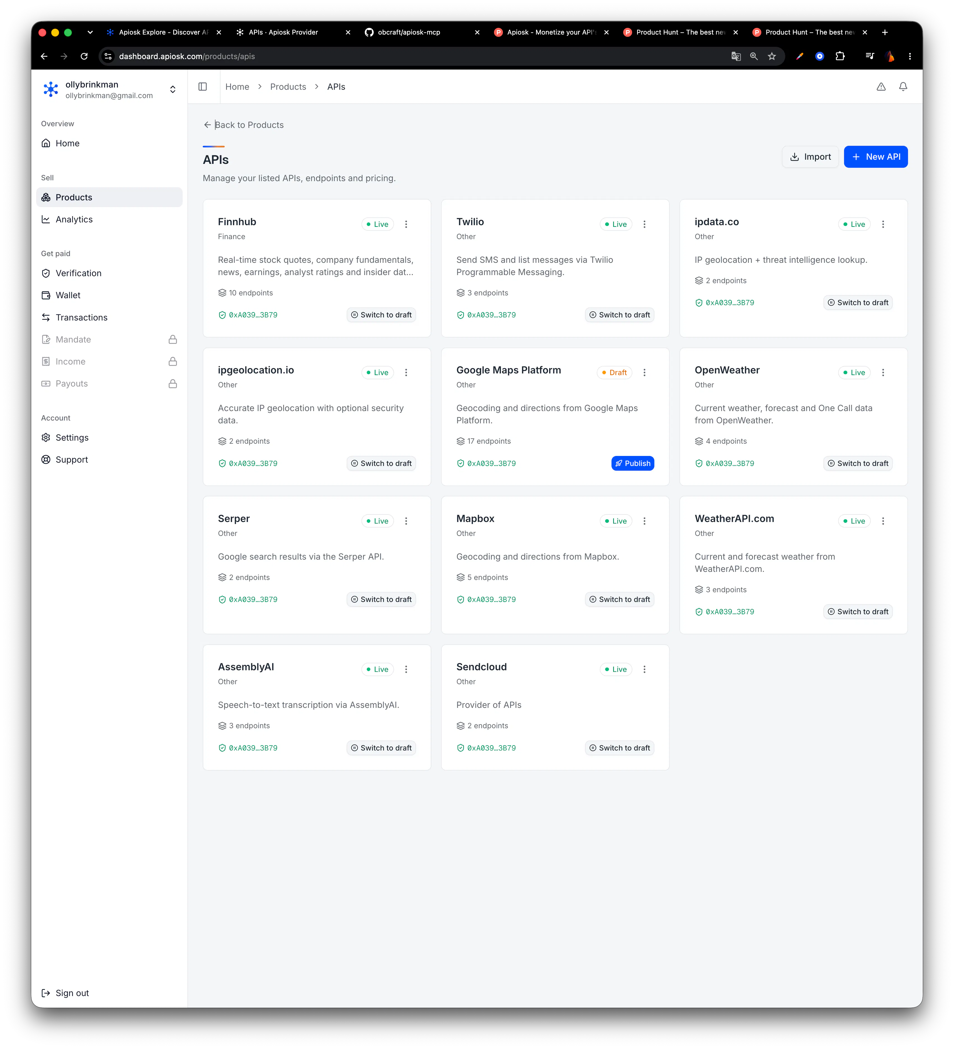Close the APIs · Apiosk Provider tab

(348, 32)
